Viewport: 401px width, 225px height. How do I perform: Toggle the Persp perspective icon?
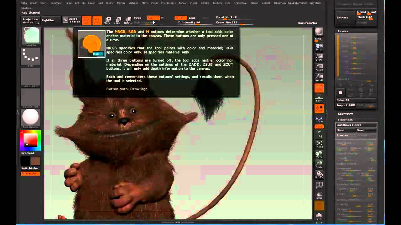pyautogui.click(x=319, y=88)
